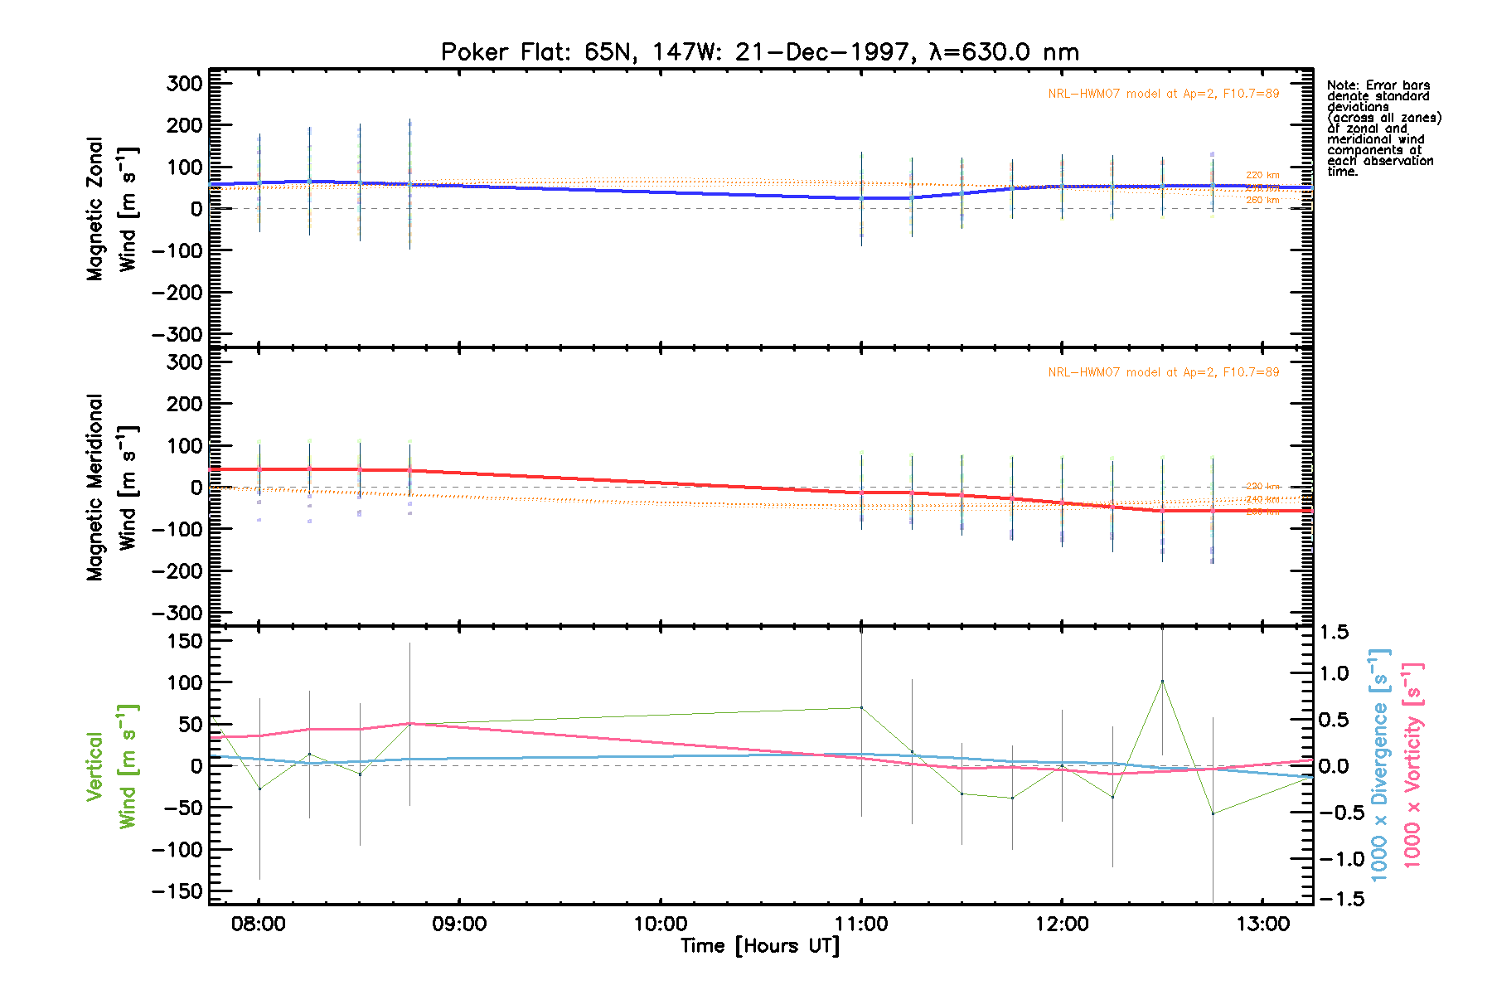1492x995 pixels.
Task: Click the error bars note text
Action: coord(1383,129)
